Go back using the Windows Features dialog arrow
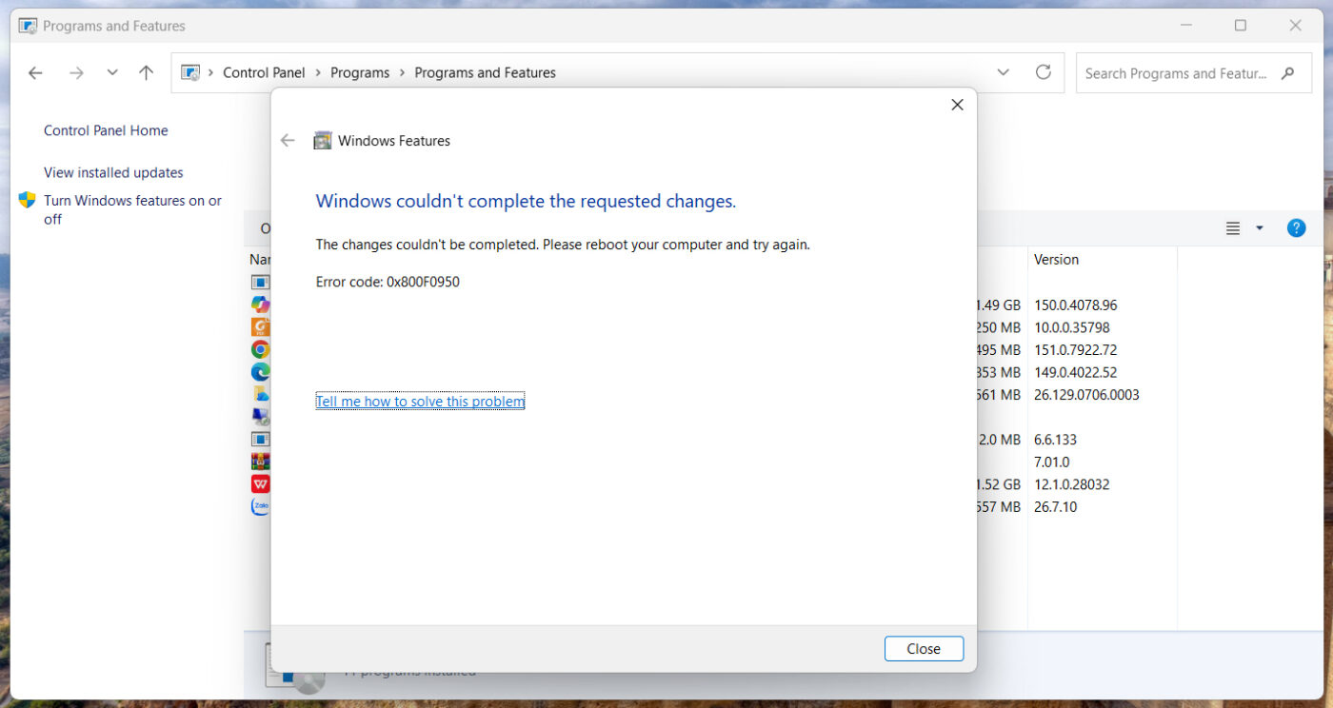This screenshot has width=1333, height=708. pyautogui.click(x=288, y=141)
